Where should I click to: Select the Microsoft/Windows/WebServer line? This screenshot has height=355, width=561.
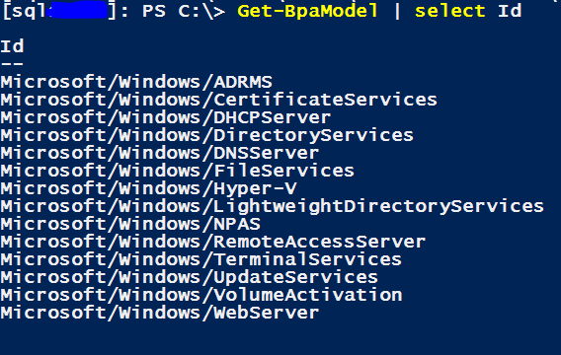pyautogui.click(x=160, y=313)
